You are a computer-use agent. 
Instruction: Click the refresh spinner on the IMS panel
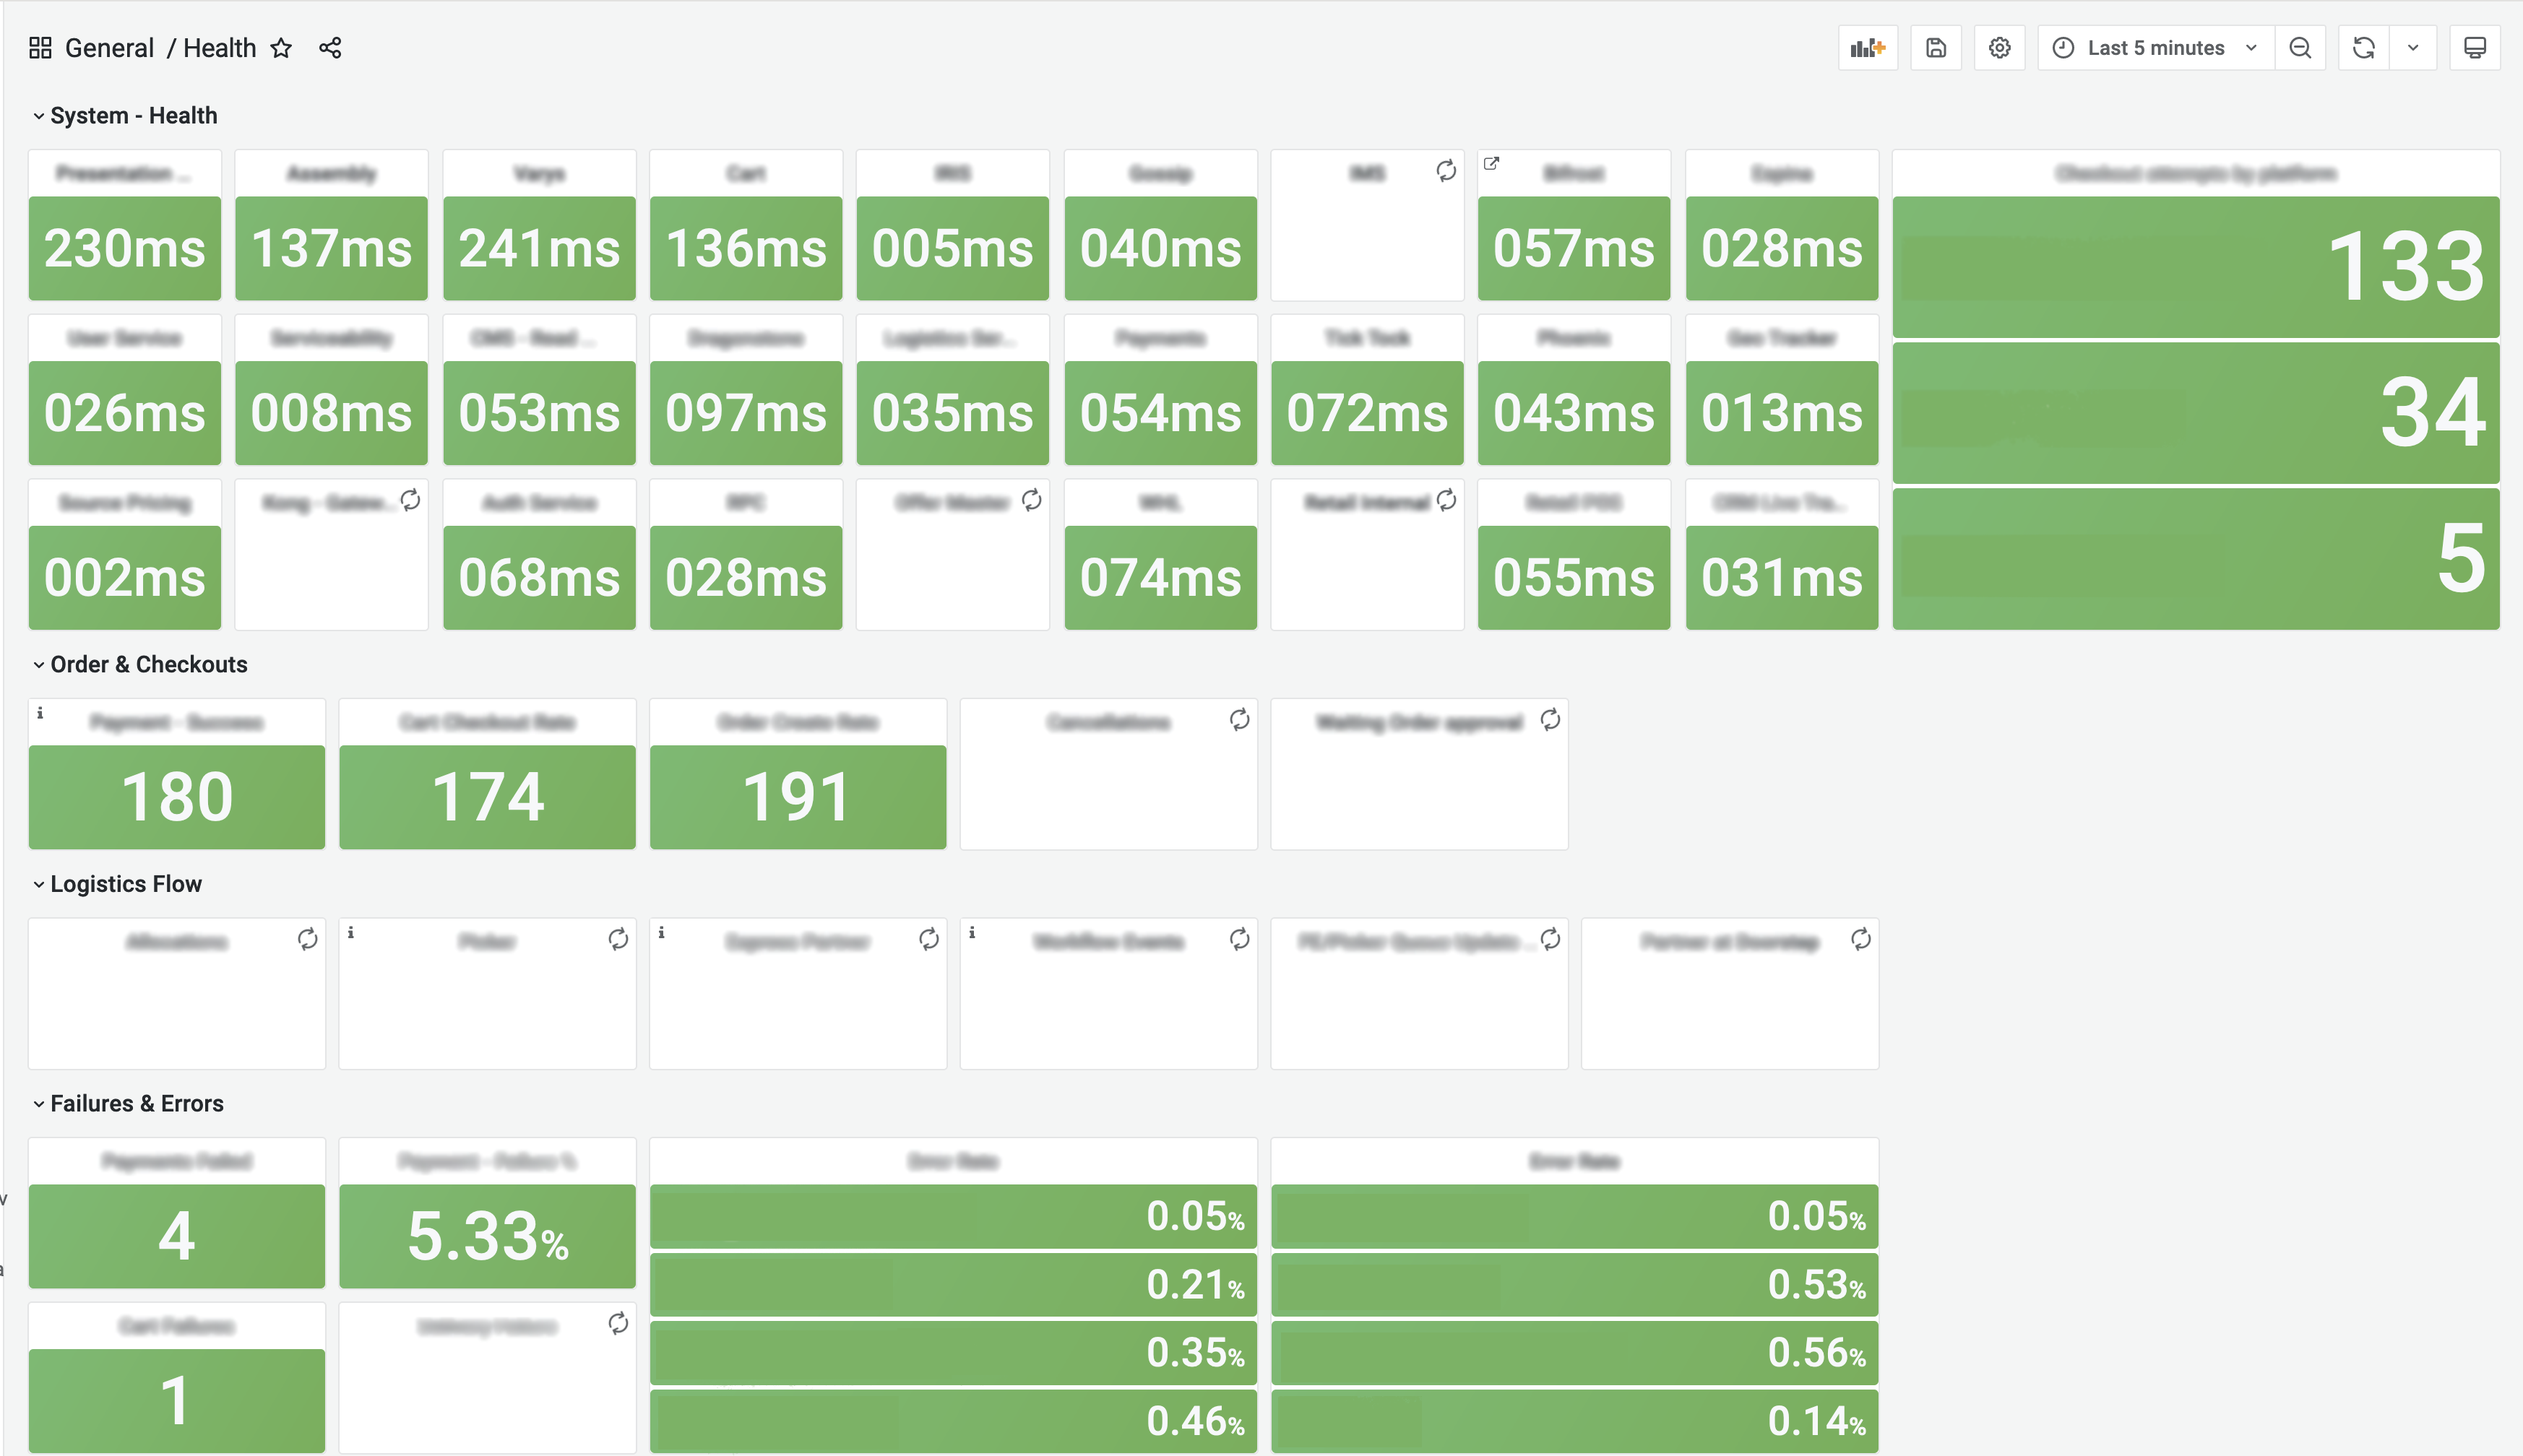tap(1446, 172)
